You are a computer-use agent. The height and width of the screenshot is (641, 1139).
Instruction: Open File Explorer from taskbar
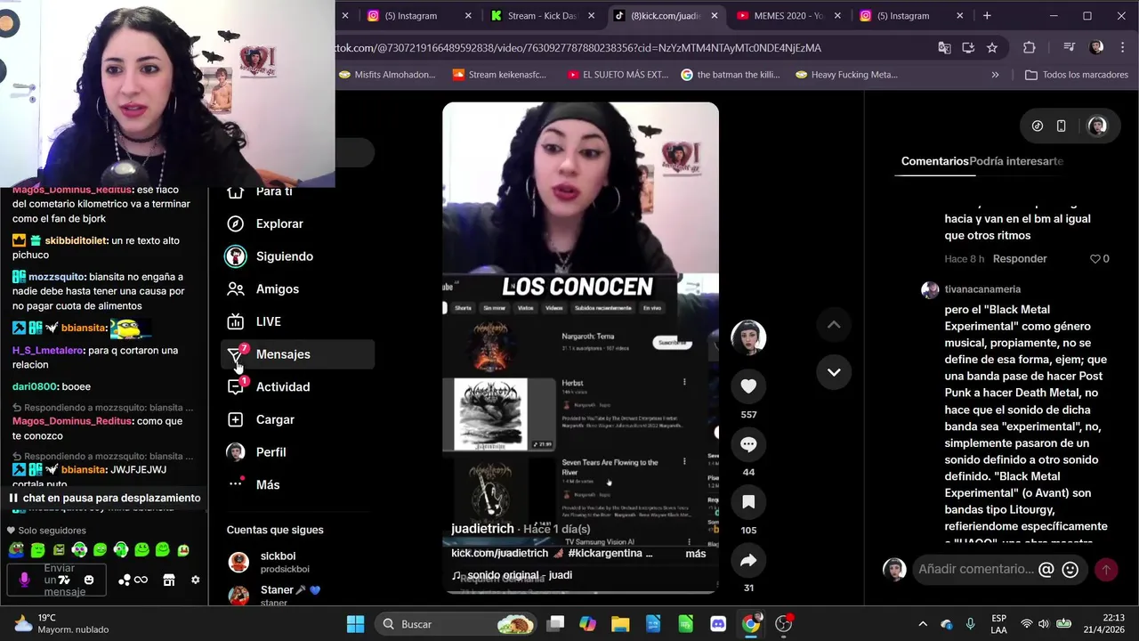[620, 624]
